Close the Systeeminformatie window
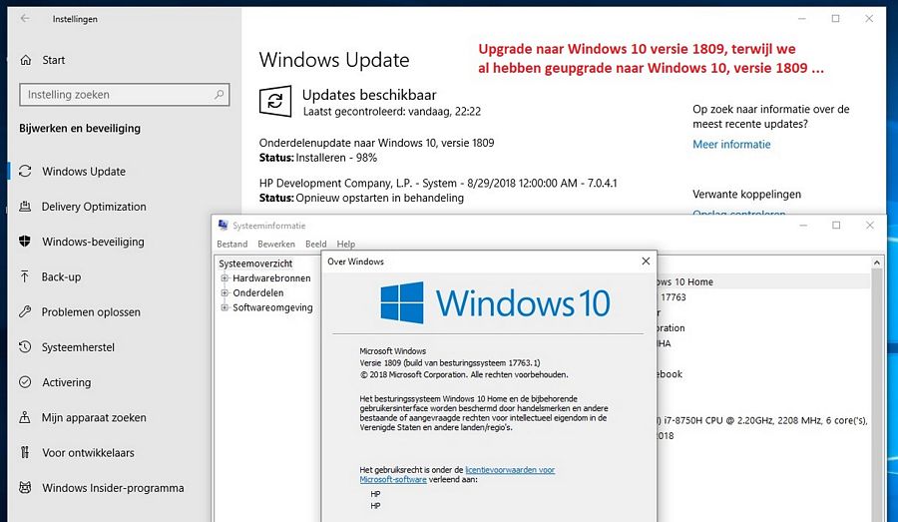The image size is (898, 522). coord(869,226)
